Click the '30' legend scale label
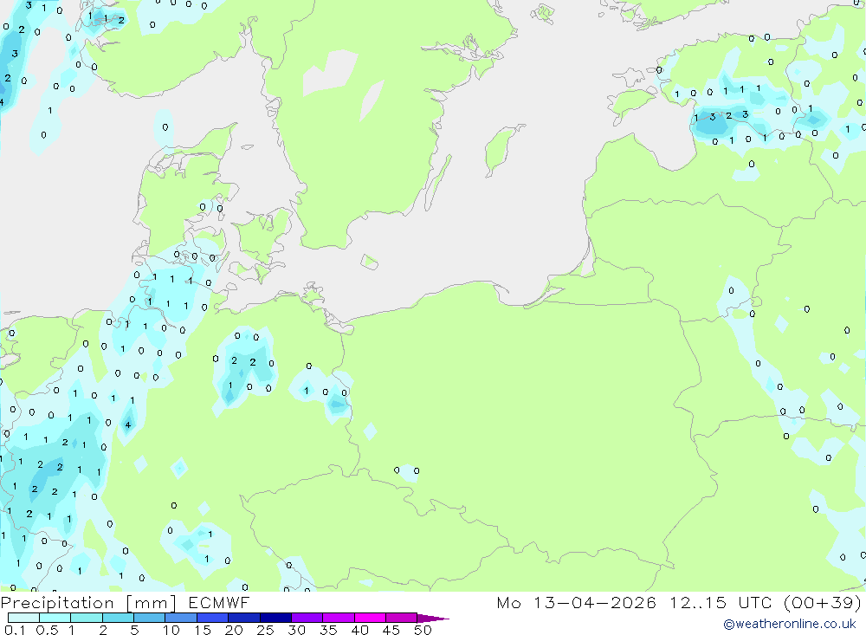Screen dimensions: 866x635 [297, 630]
